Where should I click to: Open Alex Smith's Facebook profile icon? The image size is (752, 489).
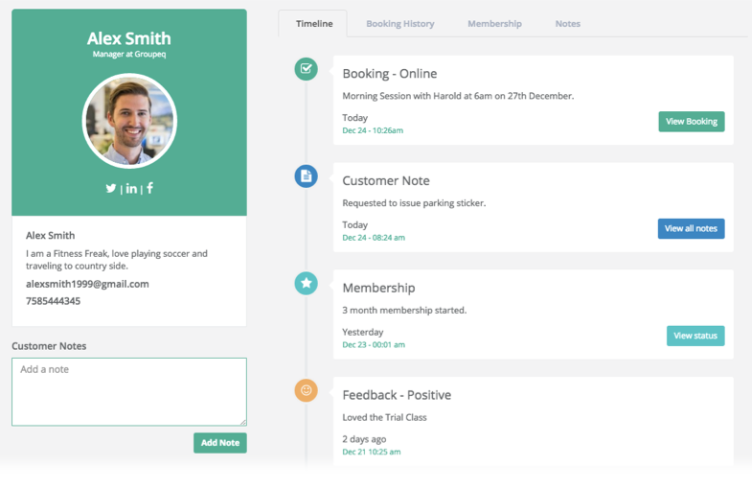149,188
